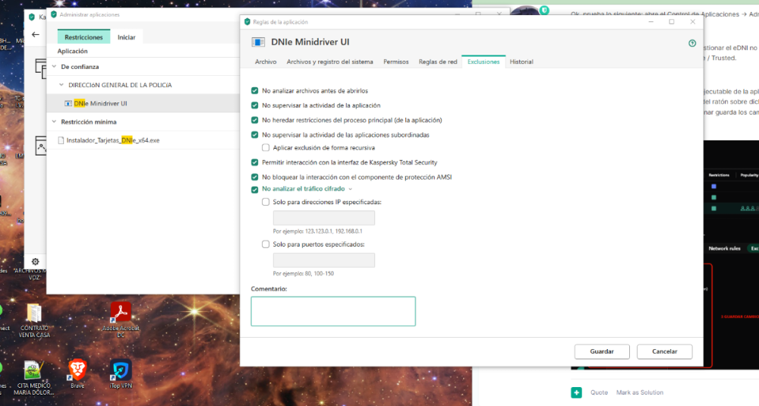
Task: Switch to the Iniciar tab
Action: click(x=126, y=37)
